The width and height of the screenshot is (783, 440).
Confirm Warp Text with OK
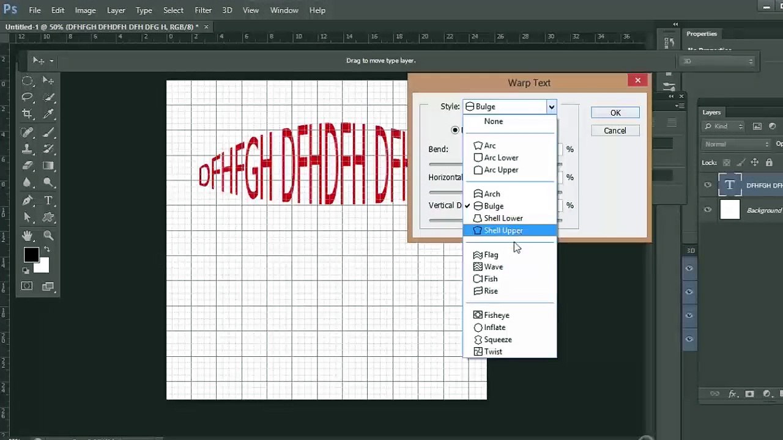pos(615,113)
